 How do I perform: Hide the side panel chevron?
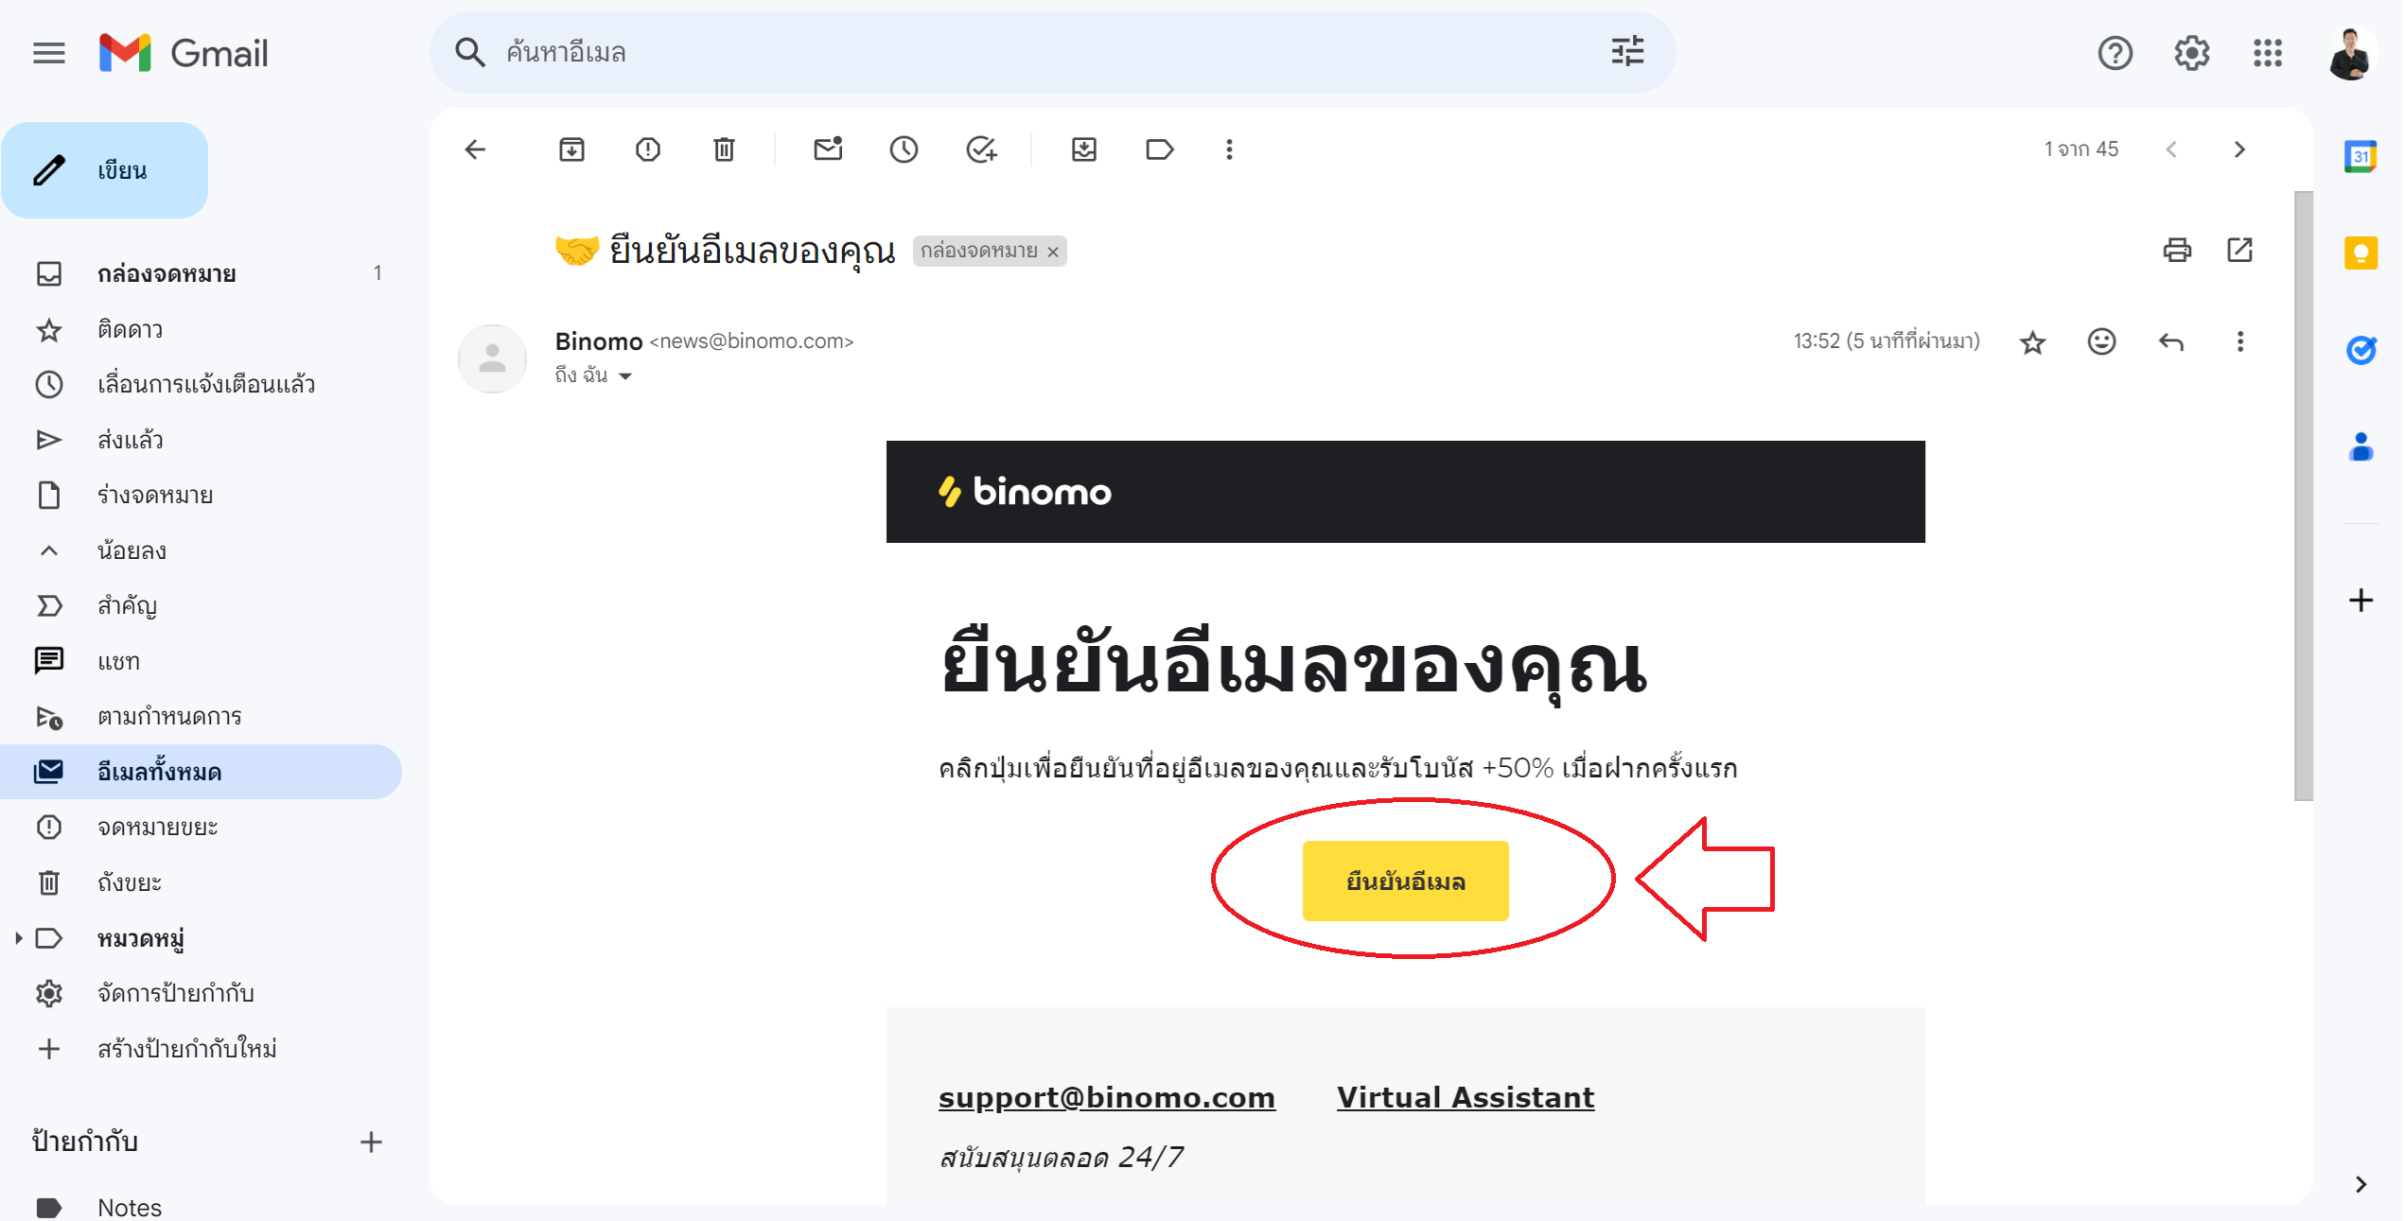pyautogui.click(x=2361, y=1184)
